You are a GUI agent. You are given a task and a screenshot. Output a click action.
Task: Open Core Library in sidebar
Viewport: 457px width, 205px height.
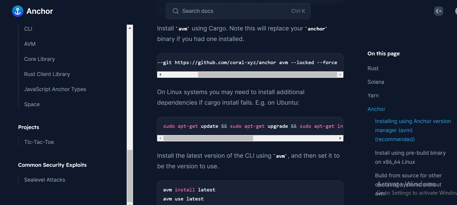pos(39,59)
